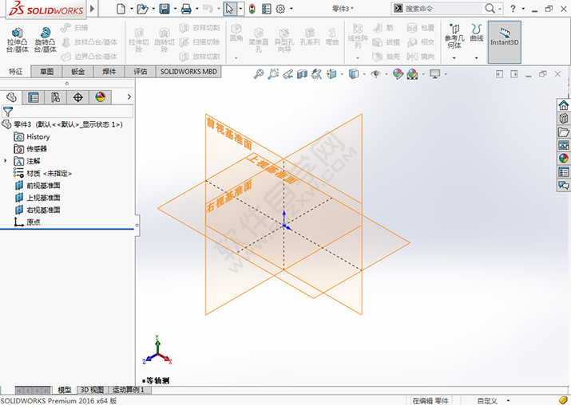
Task: Select 前视基准面 in the feature tree
Action: click(43, 186)
